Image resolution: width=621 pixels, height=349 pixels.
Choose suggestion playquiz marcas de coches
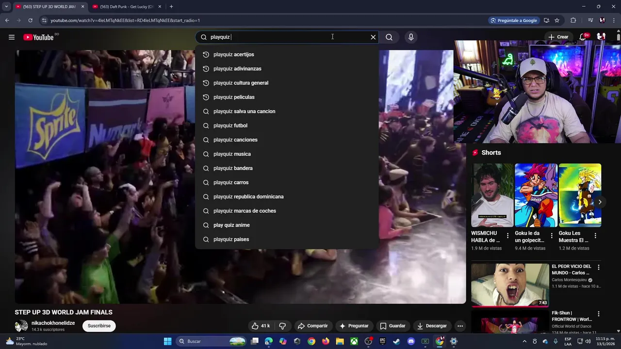(287, 211)
